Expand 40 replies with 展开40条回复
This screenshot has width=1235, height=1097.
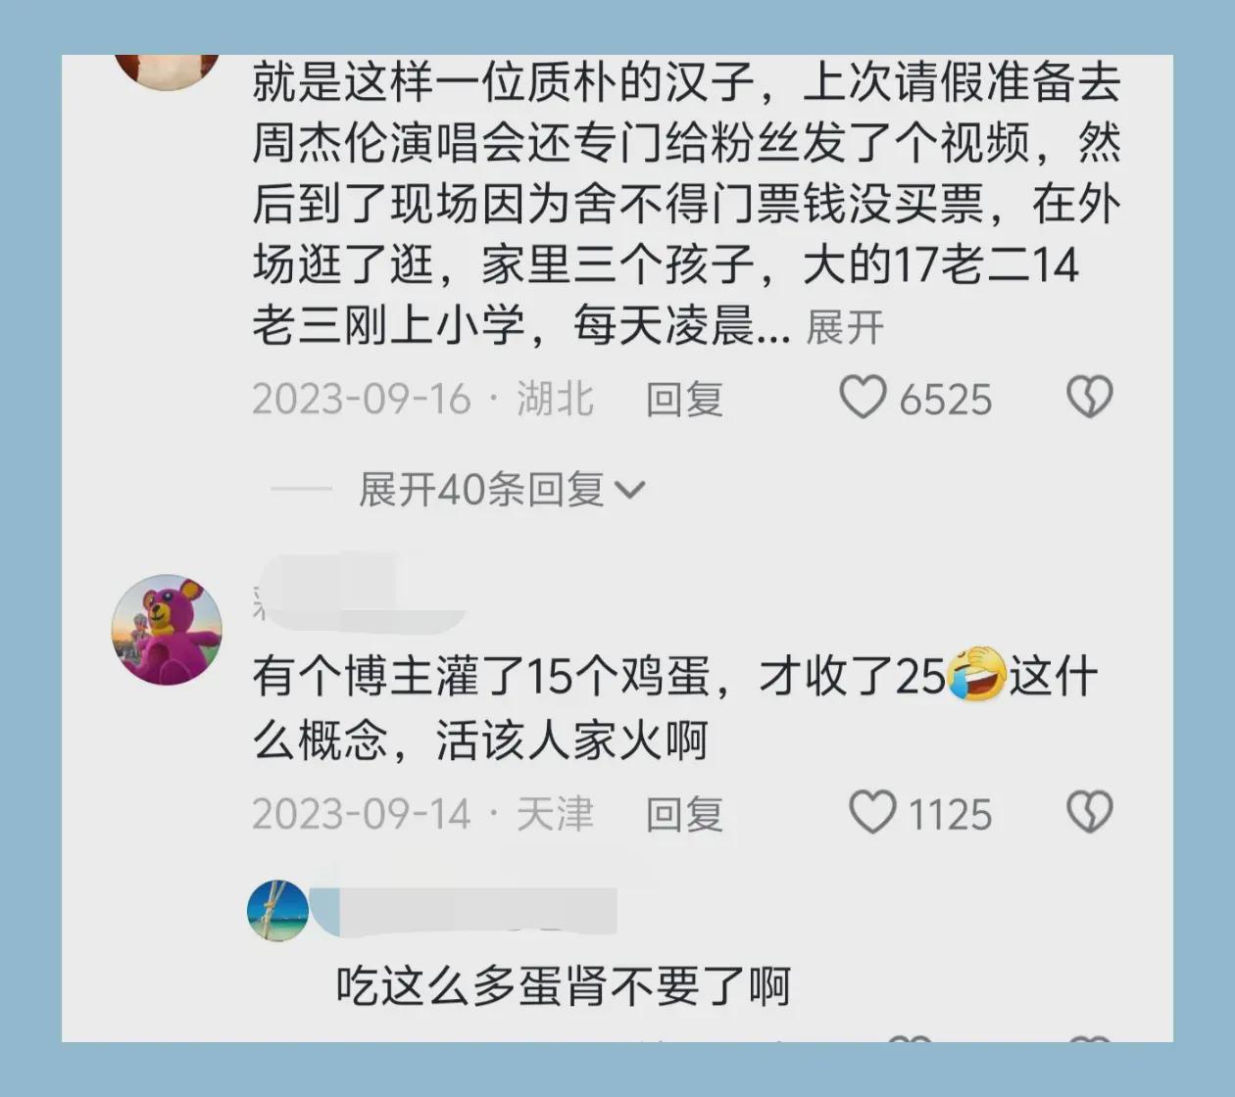point(481,490)
